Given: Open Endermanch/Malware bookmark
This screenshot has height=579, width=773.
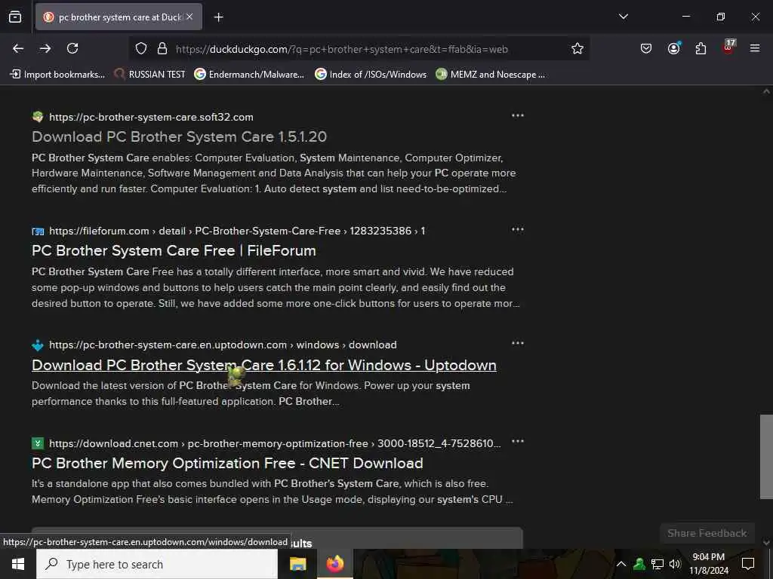Looking at the screenshot, I should (x=249, y=75).
